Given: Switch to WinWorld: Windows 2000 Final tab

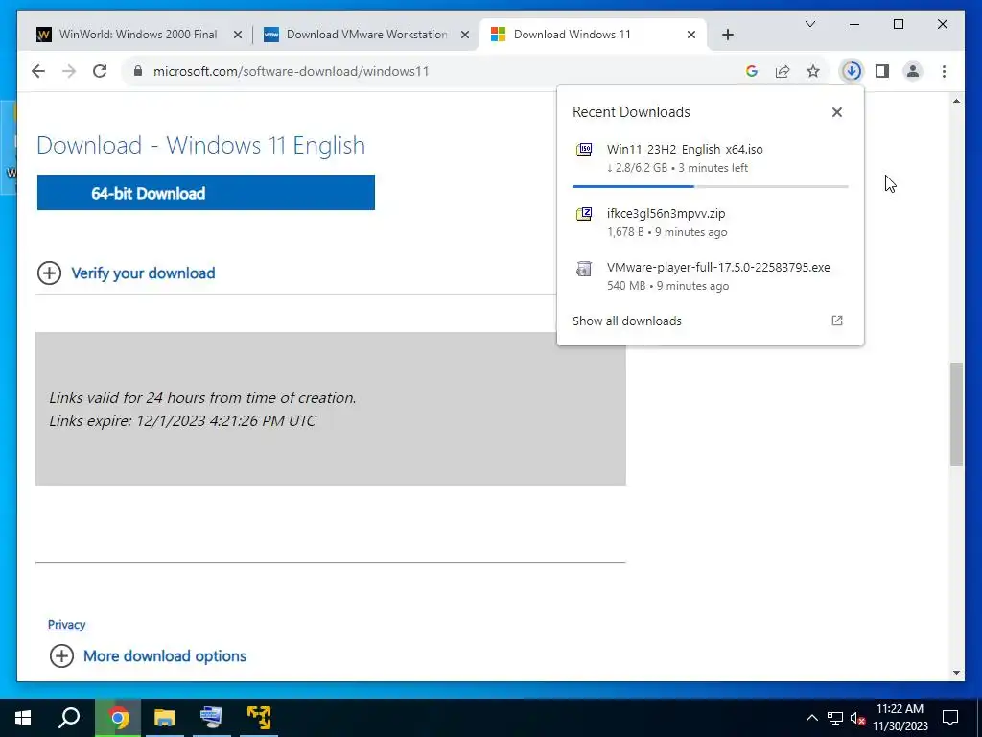Looking at the screenshot, I should [x=138, y=35].
